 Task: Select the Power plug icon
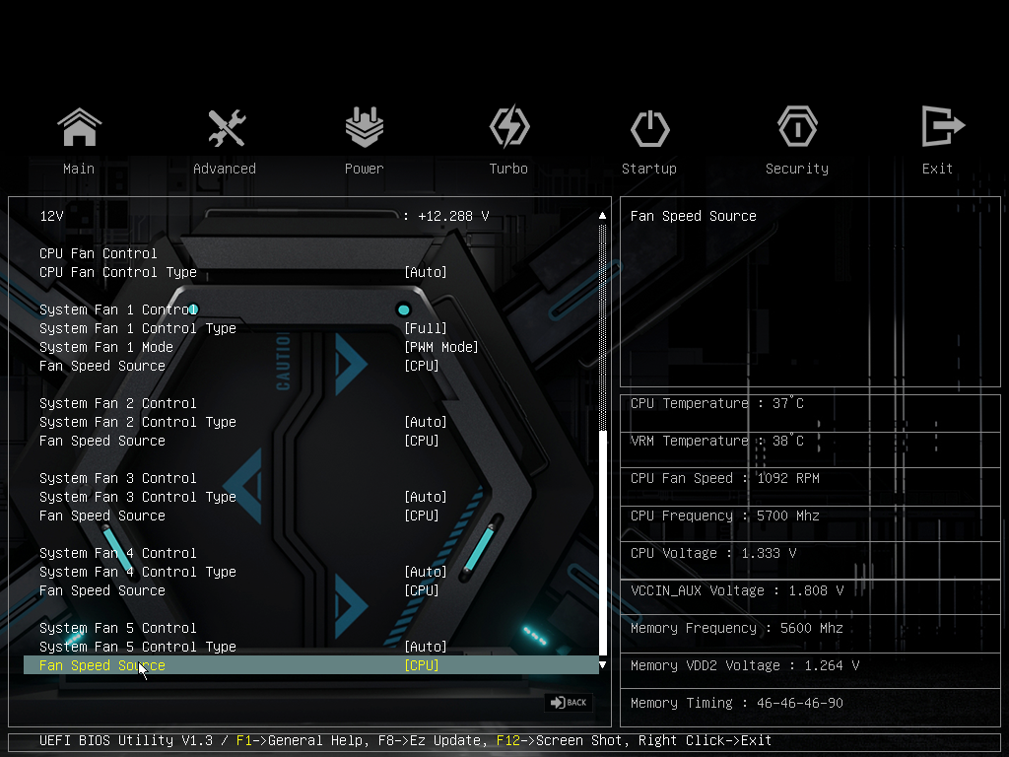pos(365,127)
